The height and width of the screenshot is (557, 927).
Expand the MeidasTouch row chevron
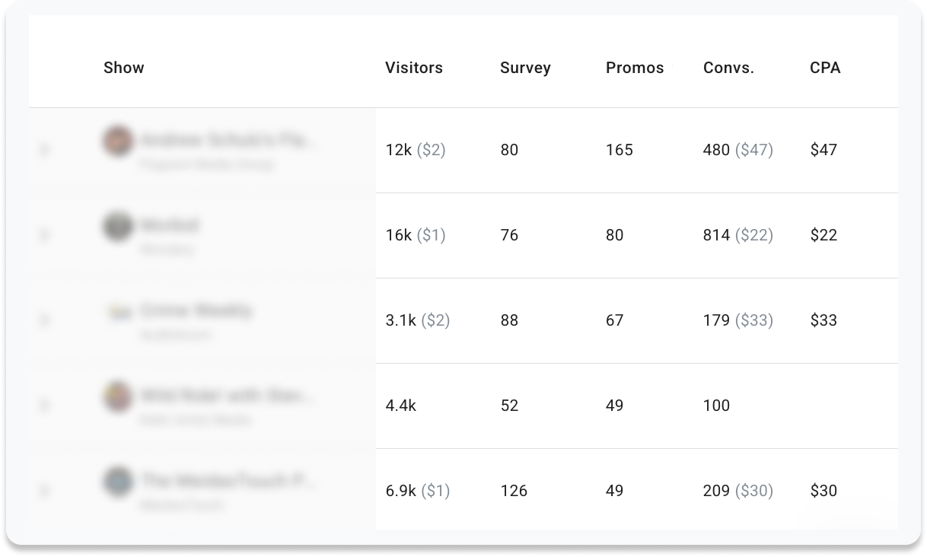44,491
